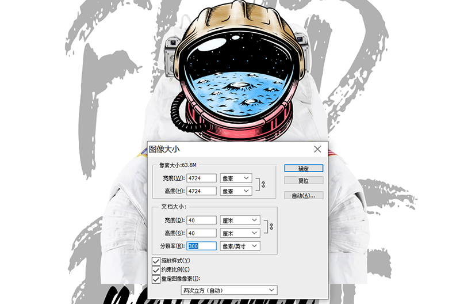Open the 宽度(W) 像素 unit dropdown

[236, 178]
